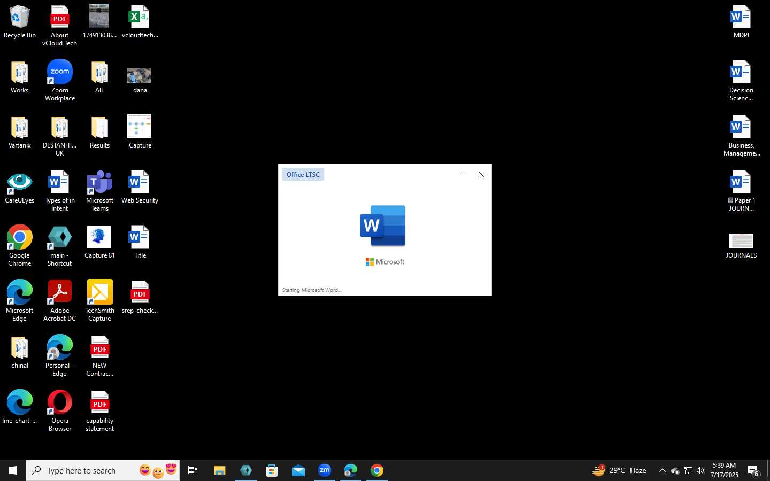
Task: Select the Capture 81 image file
Action: point(99,243)
